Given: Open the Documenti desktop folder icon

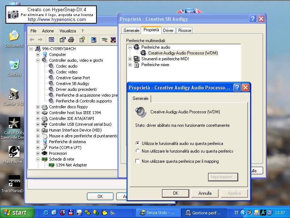Looking at the screenshot, I should (x=14, y=35).
